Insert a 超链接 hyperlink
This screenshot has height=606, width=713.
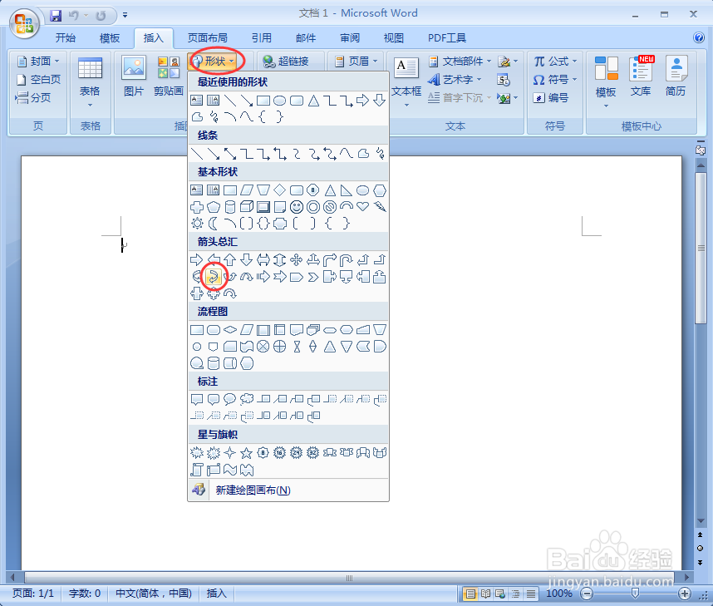coord(287,61)
